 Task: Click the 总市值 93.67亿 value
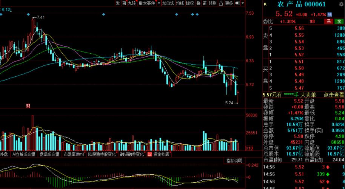(294, 148)
